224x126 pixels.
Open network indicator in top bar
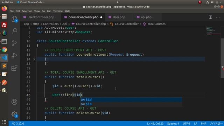(208, 2)
